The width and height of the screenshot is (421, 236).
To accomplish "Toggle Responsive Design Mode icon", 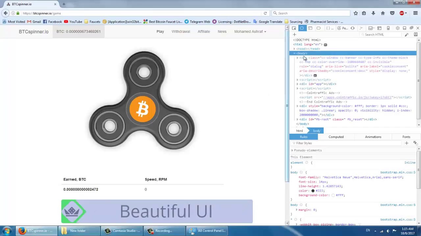I will 388,28.
